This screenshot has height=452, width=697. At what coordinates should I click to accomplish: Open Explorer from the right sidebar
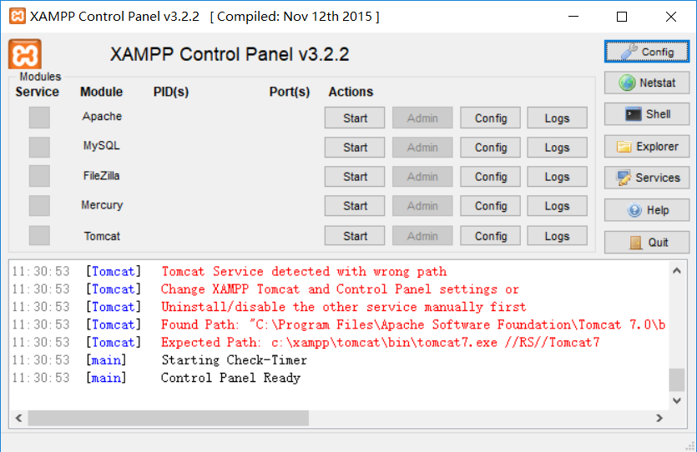[647, 147]
